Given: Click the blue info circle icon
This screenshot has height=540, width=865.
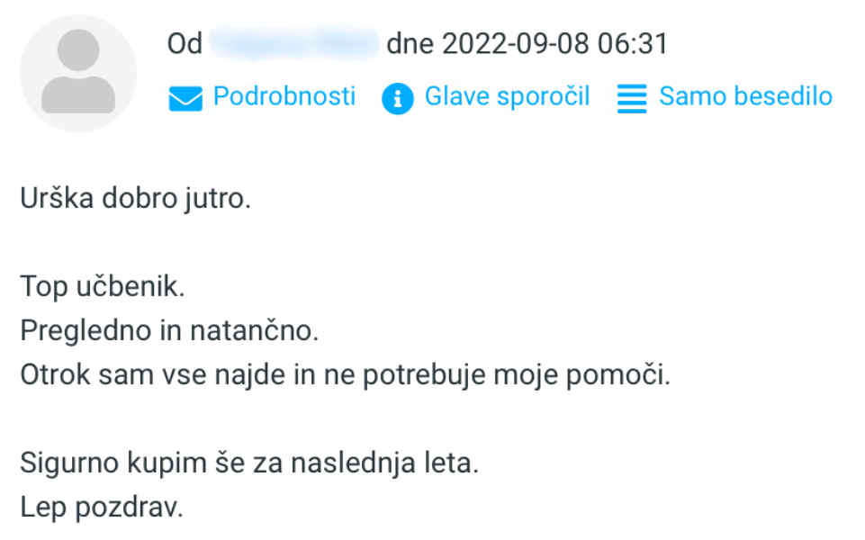Looking at the screenshot, I should [397, 98].
